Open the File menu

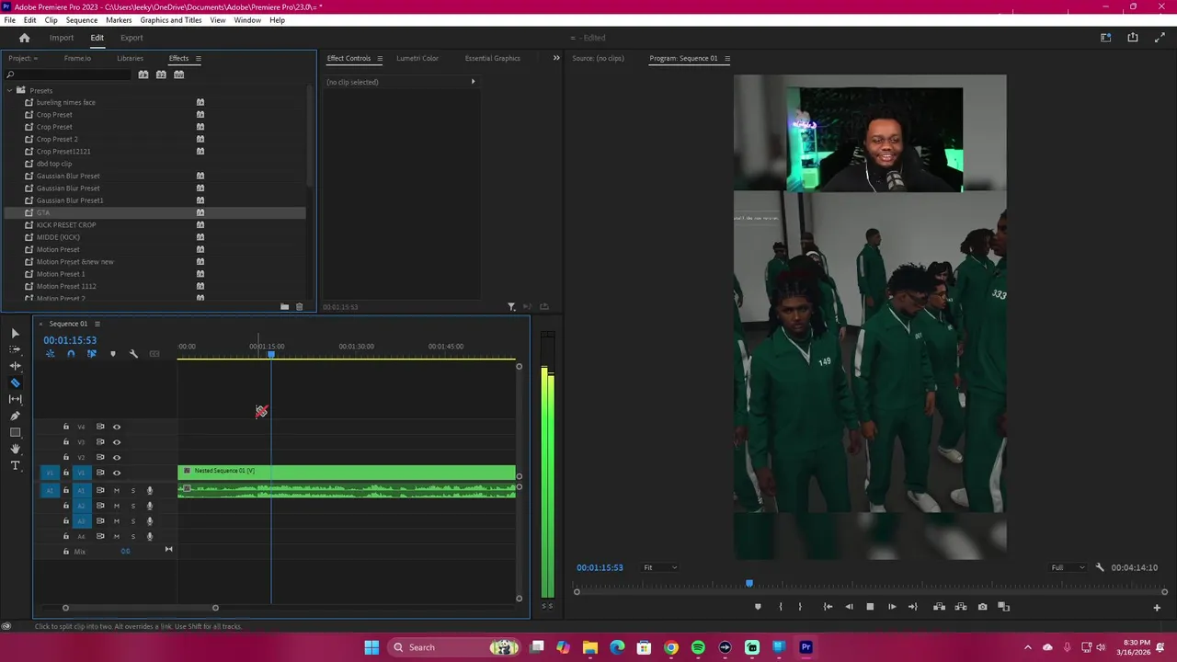(9, 20)
